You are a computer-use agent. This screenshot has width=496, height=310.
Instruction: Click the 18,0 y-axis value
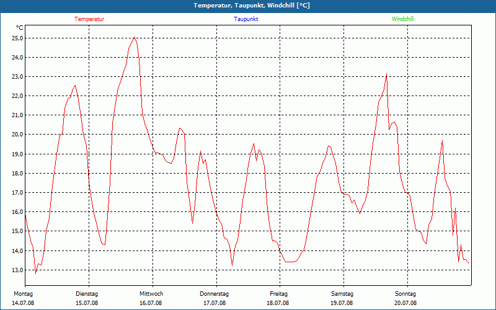(18, 174)
